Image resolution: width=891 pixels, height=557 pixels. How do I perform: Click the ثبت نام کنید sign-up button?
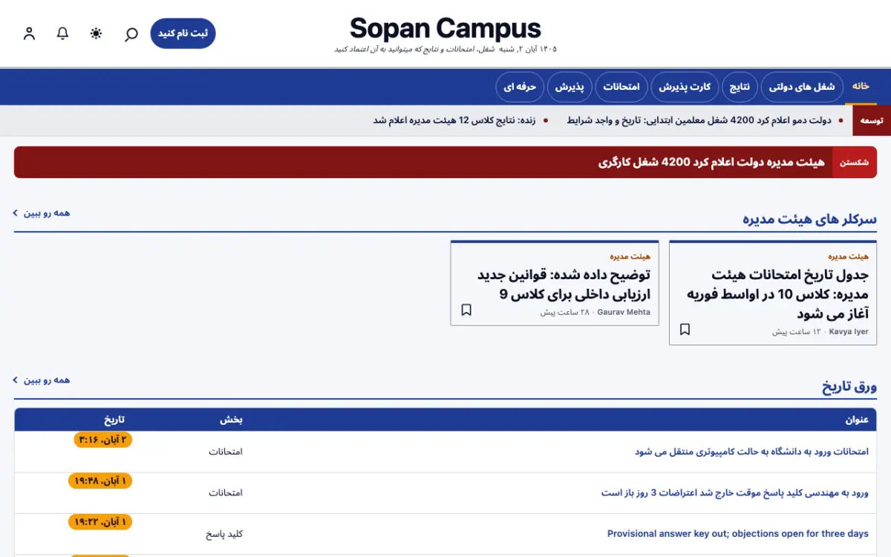coord(183,33)
